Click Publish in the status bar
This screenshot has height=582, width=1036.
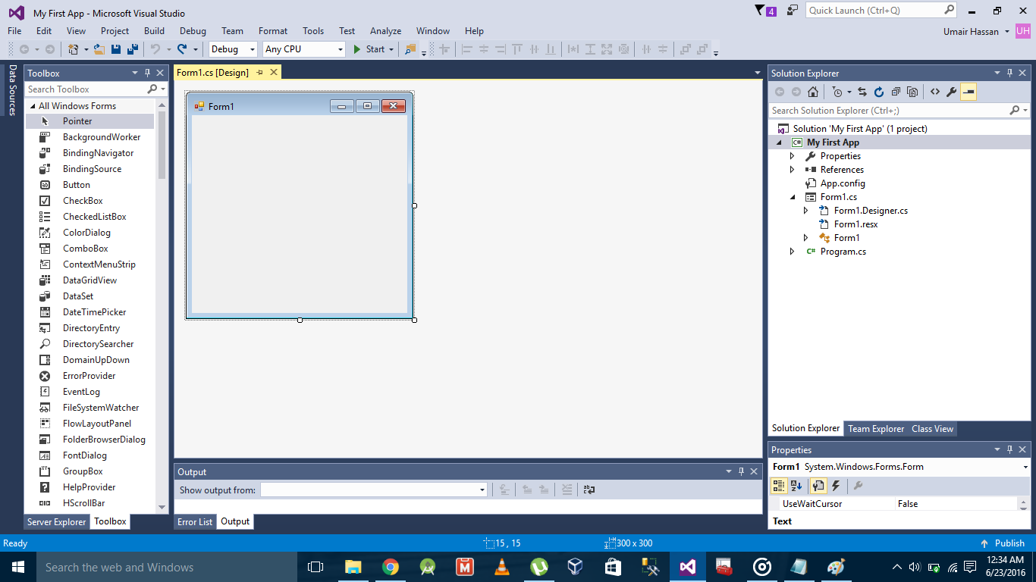pyautogui.click(x=1008, y=543)
